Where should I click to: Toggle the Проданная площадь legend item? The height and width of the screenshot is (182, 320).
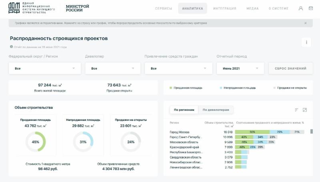coord(186,88)
